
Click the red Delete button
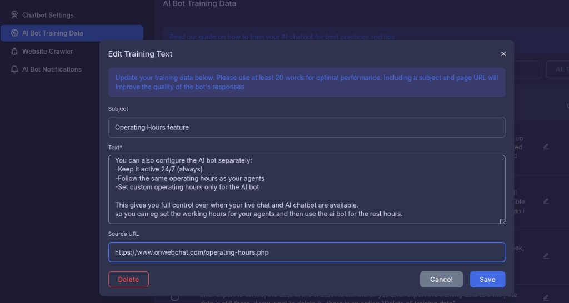pos(128,280)
